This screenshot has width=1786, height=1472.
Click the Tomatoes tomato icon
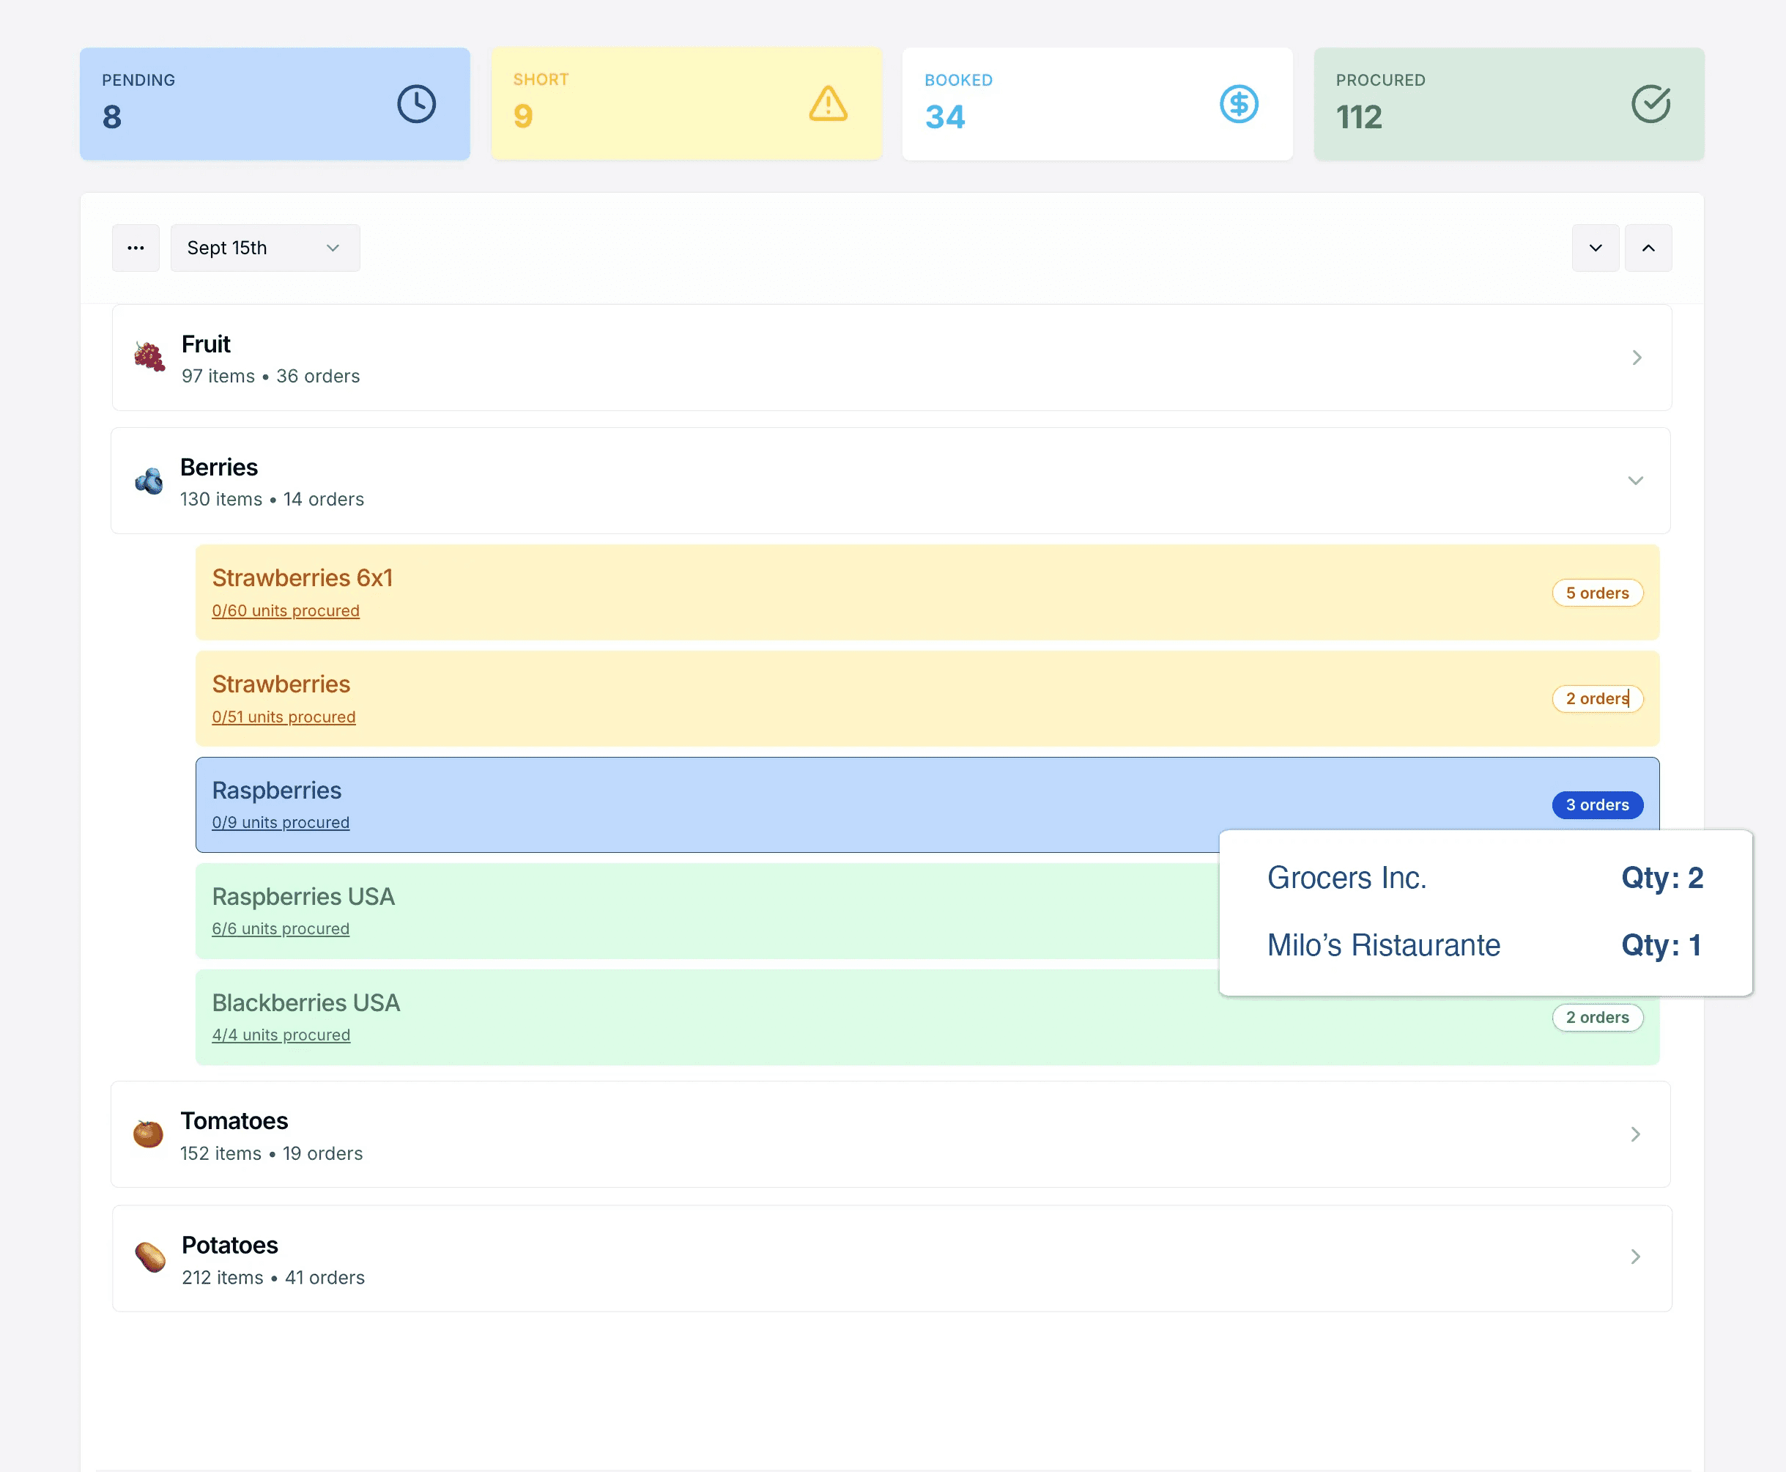(148, 1133)
